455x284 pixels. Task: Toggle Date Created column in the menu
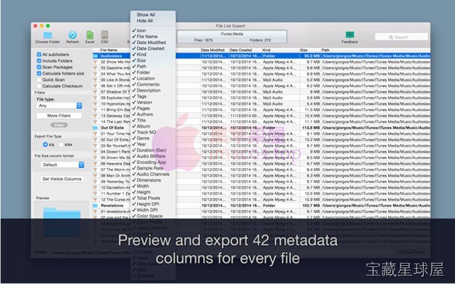pyautogui.click(x=150, y=48)
